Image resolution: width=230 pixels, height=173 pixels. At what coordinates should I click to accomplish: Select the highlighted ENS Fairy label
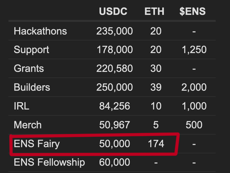pos(37,144)
